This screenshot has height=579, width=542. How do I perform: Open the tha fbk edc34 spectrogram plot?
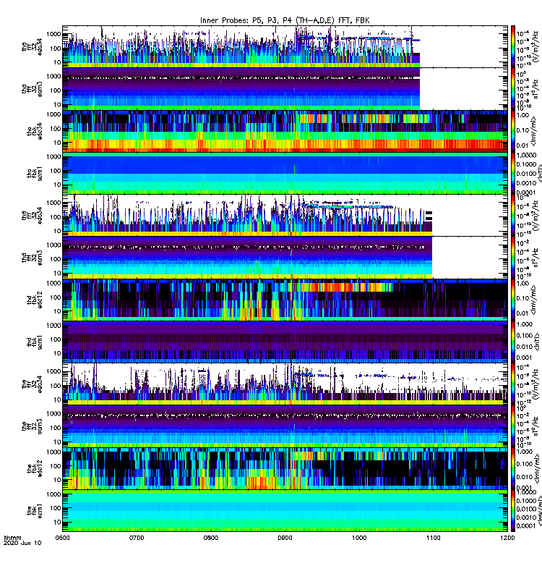pos(285,131)
